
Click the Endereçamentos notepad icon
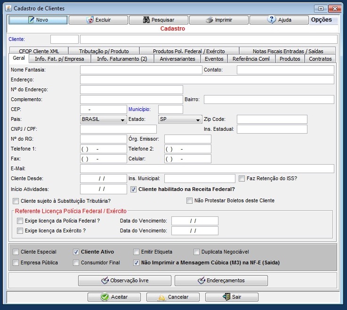[202, 280]
